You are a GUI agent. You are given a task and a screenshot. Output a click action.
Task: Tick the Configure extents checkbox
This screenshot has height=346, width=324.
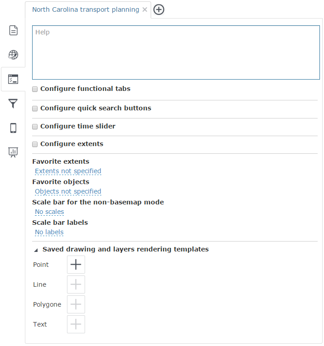click(35, 144)
